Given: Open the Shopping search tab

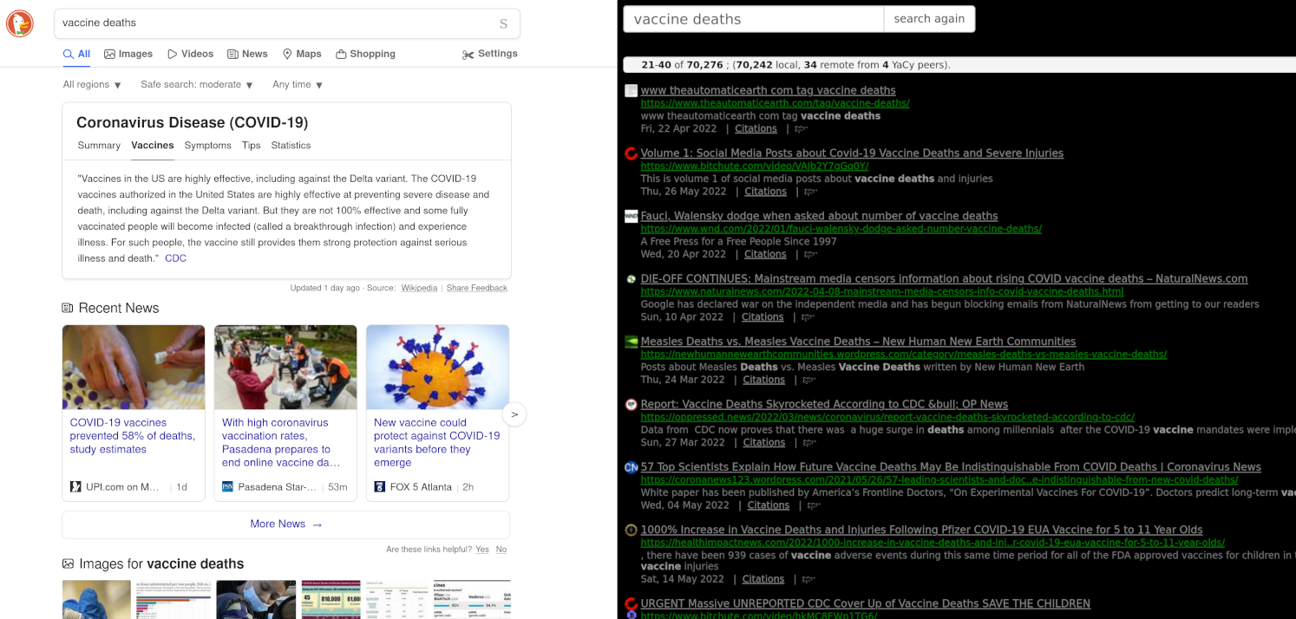Looking at the screenshot, I should (x=365, y=54).
